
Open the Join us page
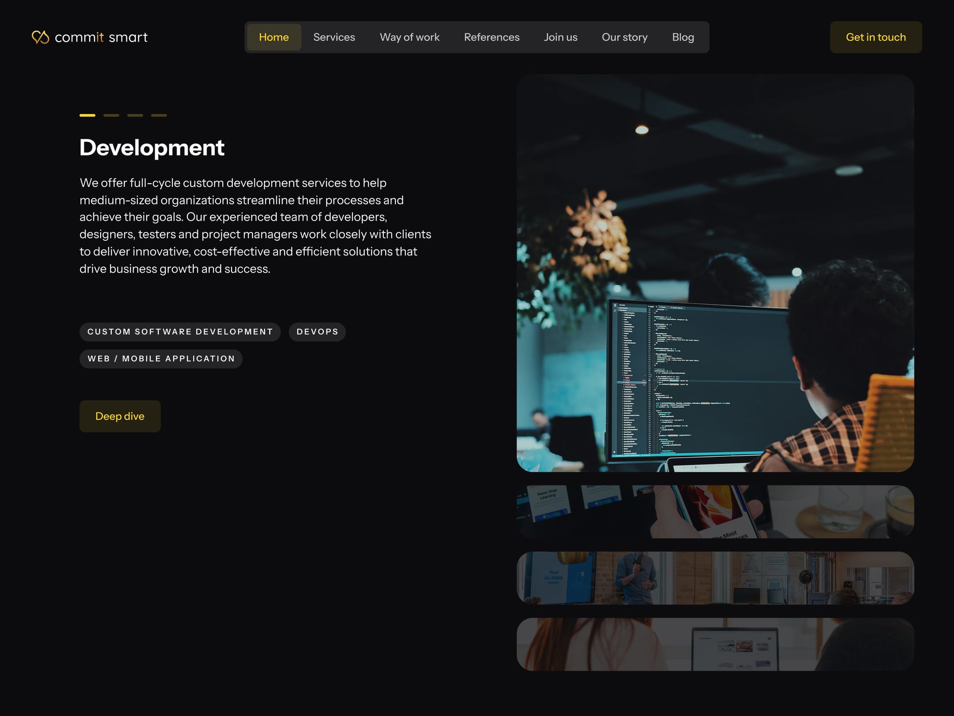tap(560, 37)
